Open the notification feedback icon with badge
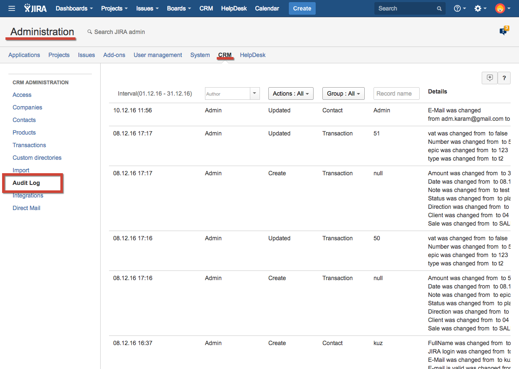 (503, 31)
